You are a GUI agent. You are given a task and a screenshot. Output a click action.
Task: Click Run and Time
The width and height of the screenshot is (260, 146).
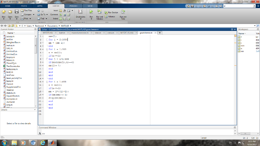tap(123, 14)
